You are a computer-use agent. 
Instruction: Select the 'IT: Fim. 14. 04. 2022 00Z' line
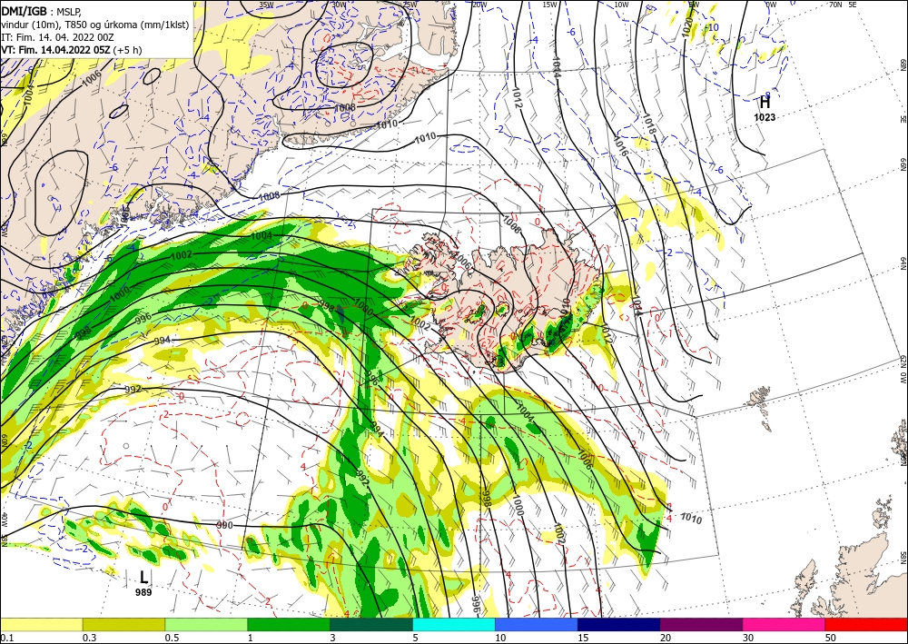tap(57, 37)
